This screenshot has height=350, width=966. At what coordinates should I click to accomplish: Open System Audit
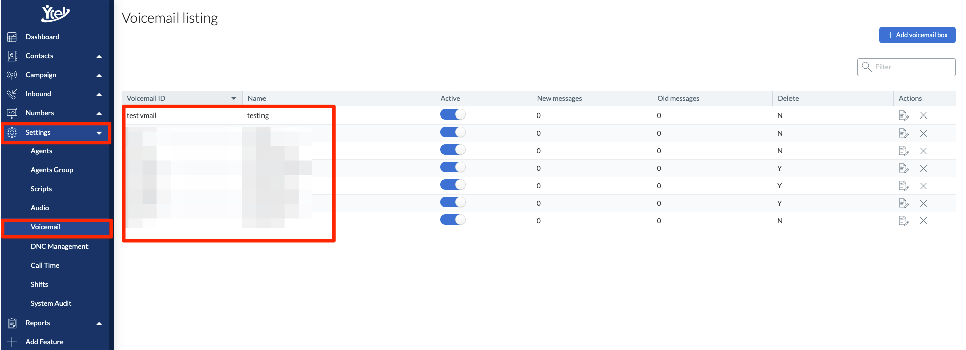pos(51,303)
